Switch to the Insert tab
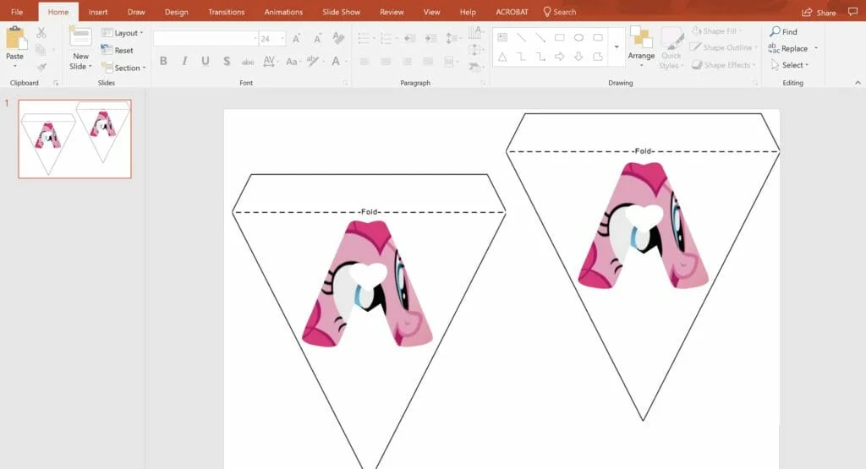866x469 pixels. [98, 12]
